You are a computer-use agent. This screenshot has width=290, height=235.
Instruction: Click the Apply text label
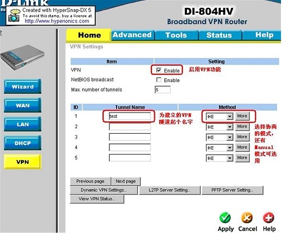coord(226,229)
